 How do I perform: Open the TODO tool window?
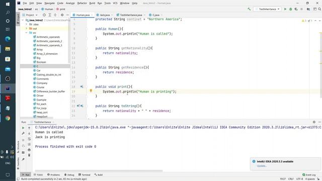click(38, 175)
